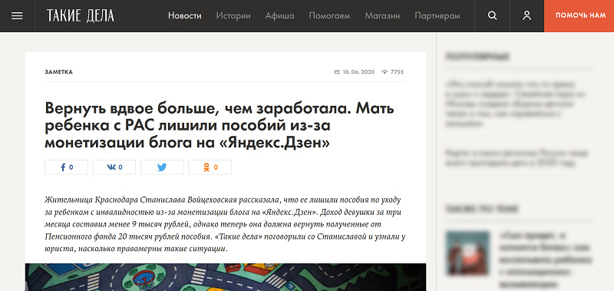The width and height of the screenshot is (614, 291).
Task: Open the user account icon
Action: coord(527,15)
